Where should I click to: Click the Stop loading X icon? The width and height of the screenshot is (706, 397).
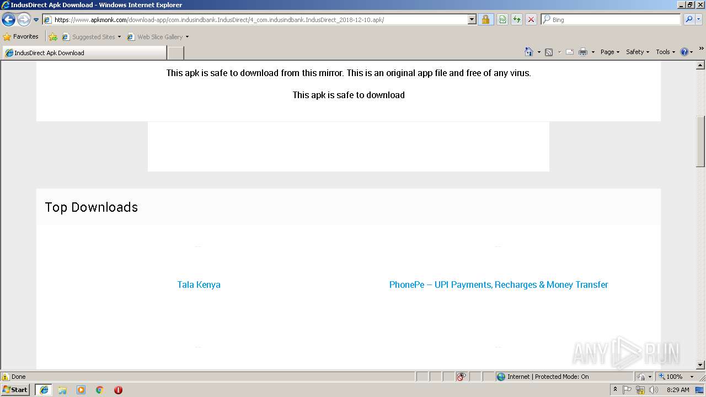coord(531,20)
